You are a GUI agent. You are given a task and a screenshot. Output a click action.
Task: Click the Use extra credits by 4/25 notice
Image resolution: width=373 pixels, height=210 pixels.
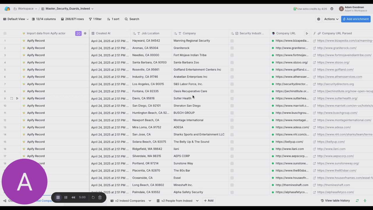[x=310, y=9]
